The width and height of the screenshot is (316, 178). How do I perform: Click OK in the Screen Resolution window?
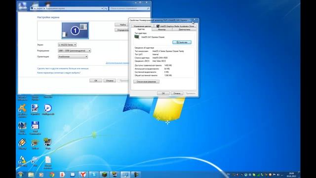coord(96,81)
